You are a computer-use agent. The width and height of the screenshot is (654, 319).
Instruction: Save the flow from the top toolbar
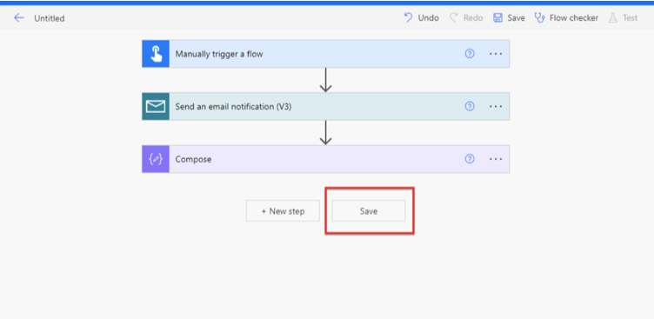point(509,18)
